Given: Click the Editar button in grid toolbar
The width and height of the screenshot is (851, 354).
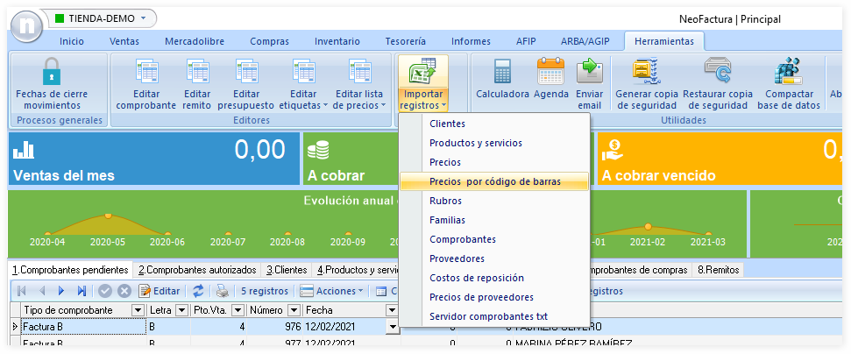Looking at the screenshot, I should click(160, 291).
